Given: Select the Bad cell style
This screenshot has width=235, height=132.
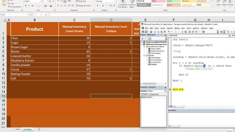Looking at the screenshot, I should (x=159, y=1).
